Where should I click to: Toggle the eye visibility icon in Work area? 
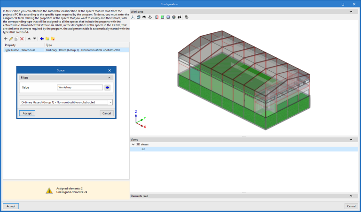[180, 17]
